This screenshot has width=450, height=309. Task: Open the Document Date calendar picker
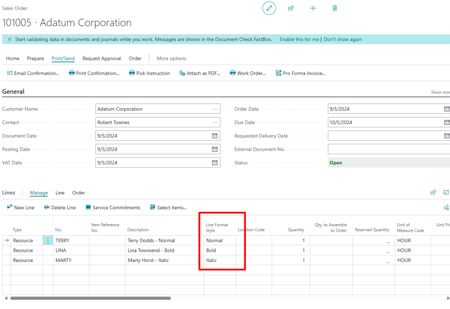tap(215, 136)
